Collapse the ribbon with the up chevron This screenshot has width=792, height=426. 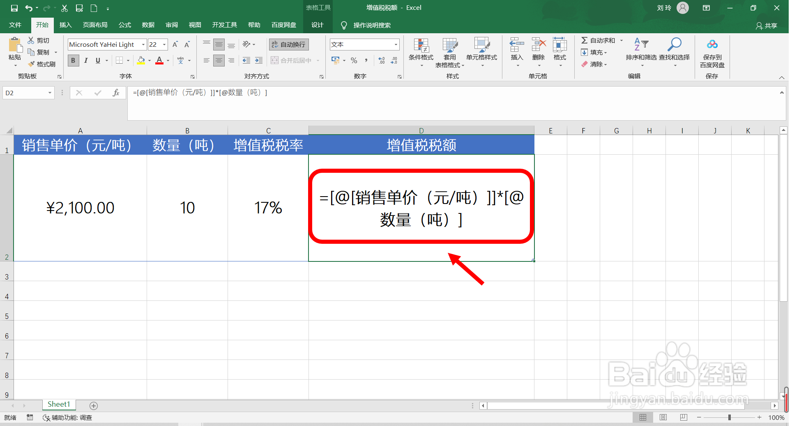[782, 78]
